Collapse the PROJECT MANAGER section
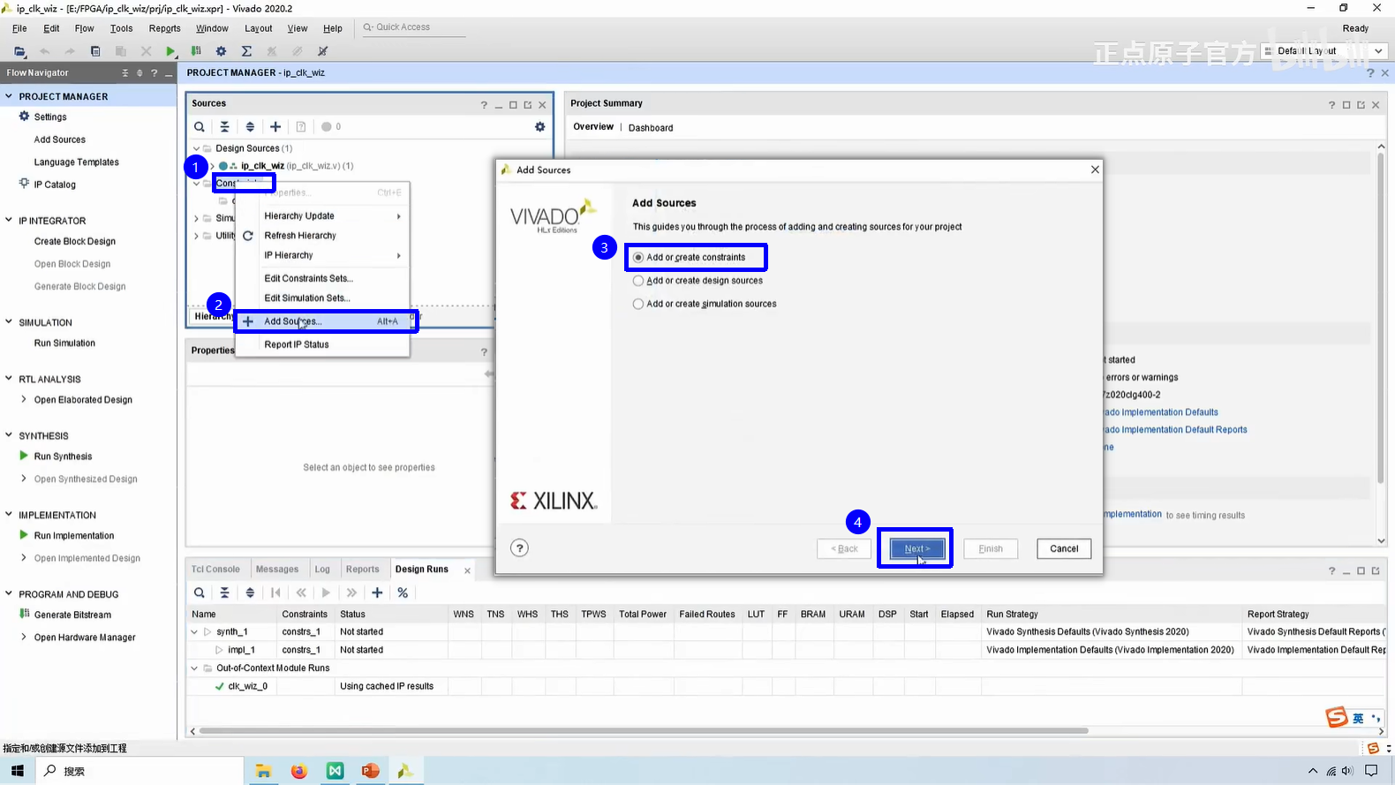This screenshot has height=785, width=1395. (9, 96)
